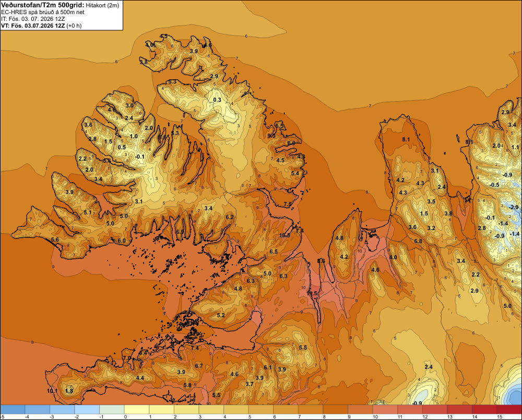The image size is (522, 420).
Task: Click the 1.8 temperature label on the southwestern peninsula
Action: [x=69, y=391]
